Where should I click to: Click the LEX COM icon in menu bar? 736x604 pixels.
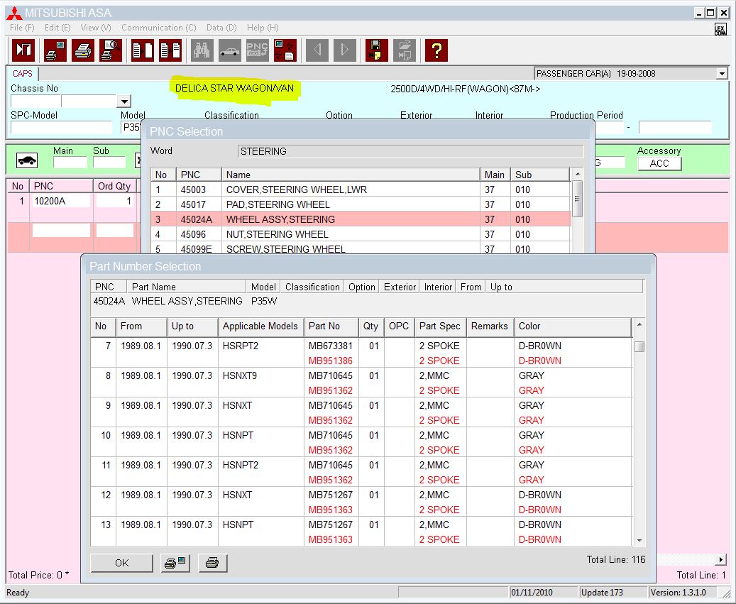tap(720, 29)
